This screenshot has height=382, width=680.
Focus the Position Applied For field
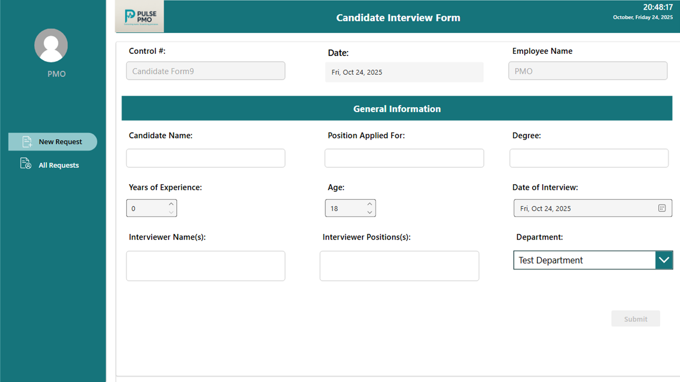[x=404, y=158]
